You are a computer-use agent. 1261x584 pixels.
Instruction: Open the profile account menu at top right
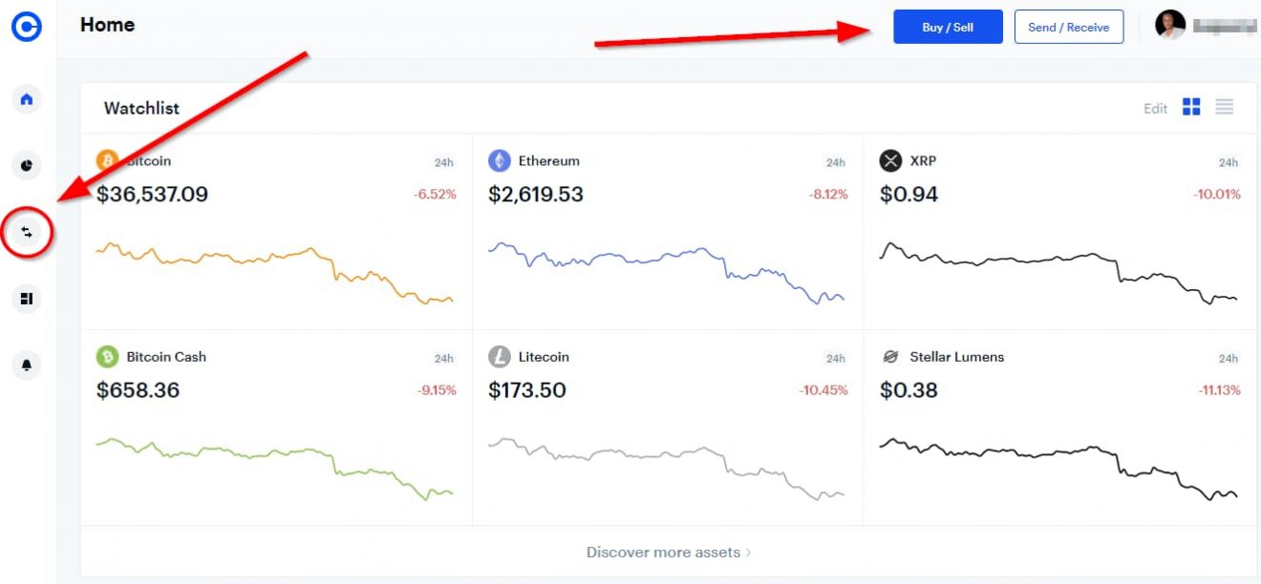point(1167,26)
